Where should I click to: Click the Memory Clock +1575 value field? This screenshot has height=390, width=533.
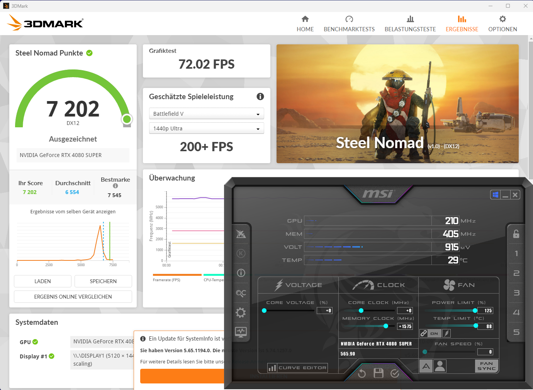(x=405, y=326)
